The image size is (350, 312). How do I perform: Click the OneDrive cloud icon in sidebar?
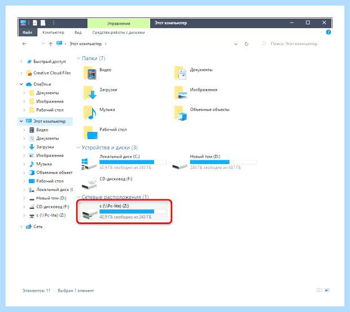pyautogui.click(x=29, y=84)
